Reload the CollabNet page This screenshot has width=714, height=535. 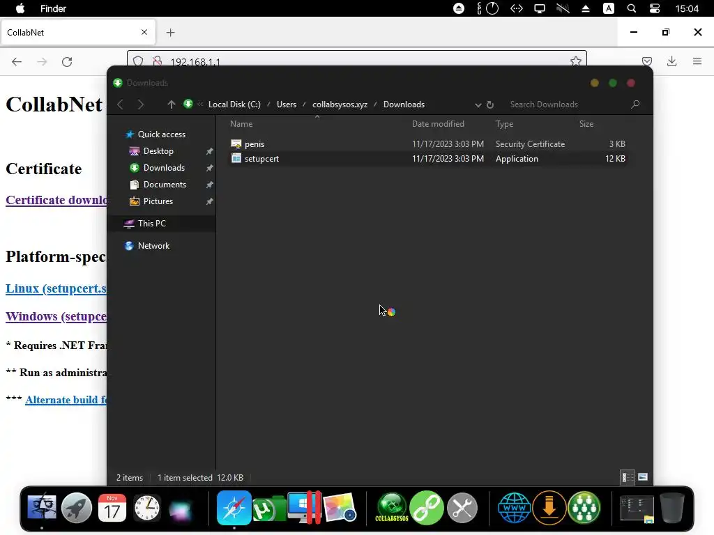coord(67,61)
